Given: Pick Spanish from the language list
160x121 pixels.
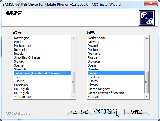Looking at the screenshot, I should [x=42, y=65].
